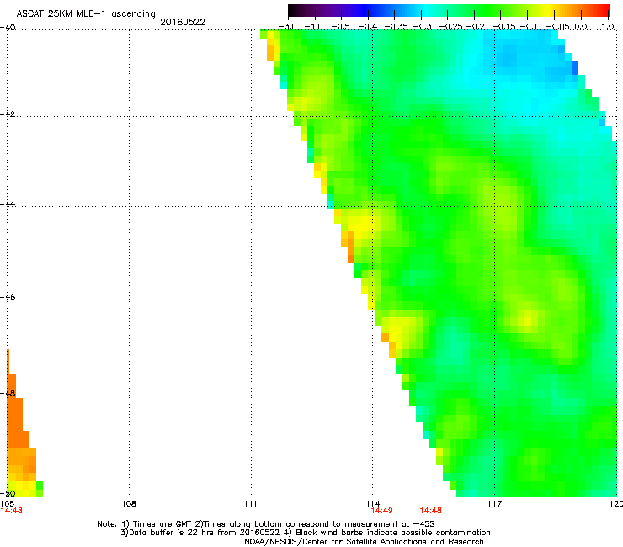Click the 'Data buffer is 22 hrs' note line
This screenshot has height=547, width=623.
305,533
